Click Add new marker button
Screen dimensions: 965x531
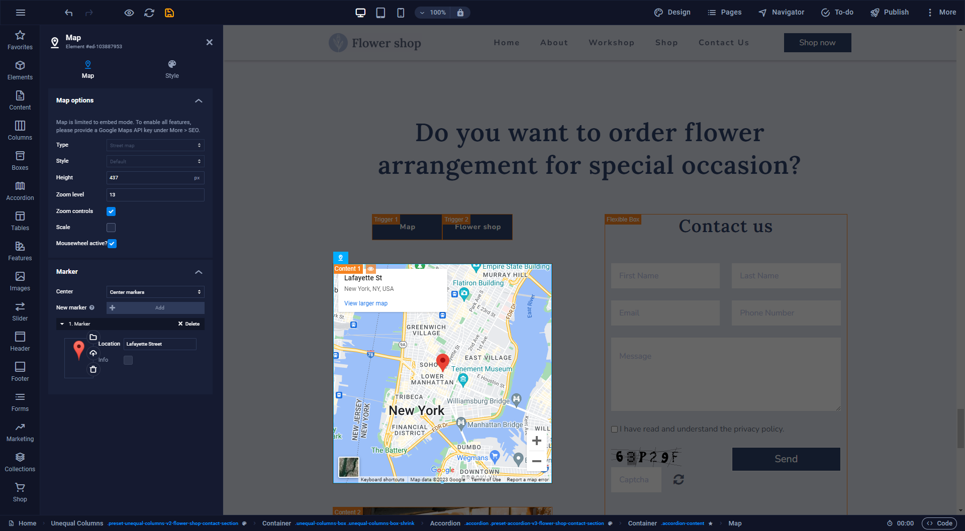point(155,308)
